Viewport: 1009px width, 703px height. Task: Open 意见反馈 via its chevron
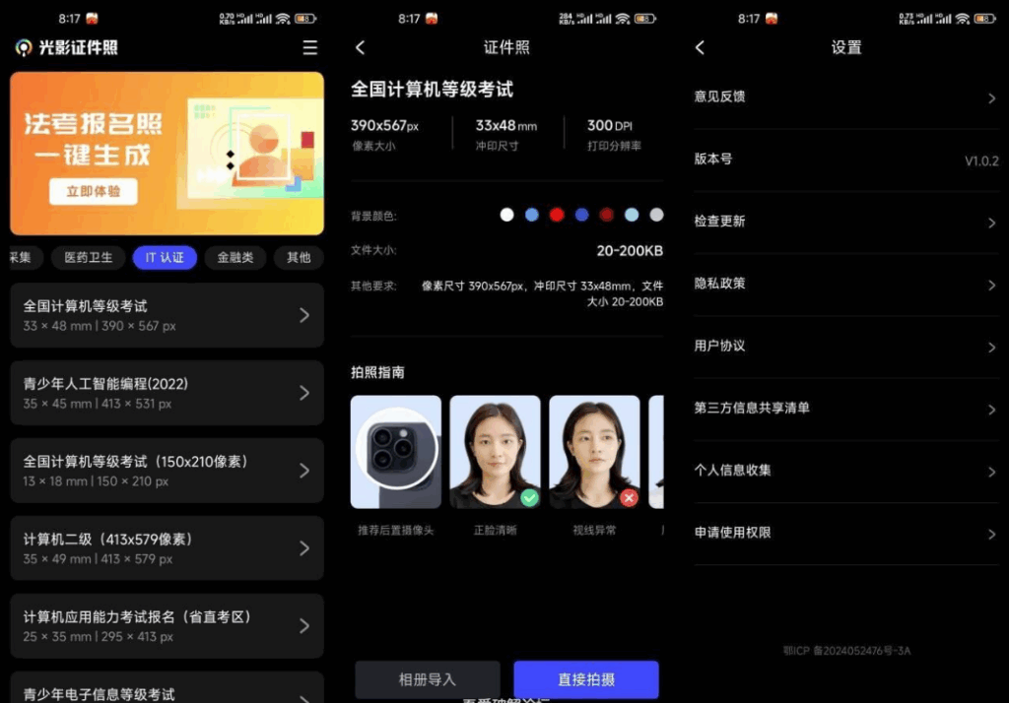pyautogui.click(x=992, y=96)
